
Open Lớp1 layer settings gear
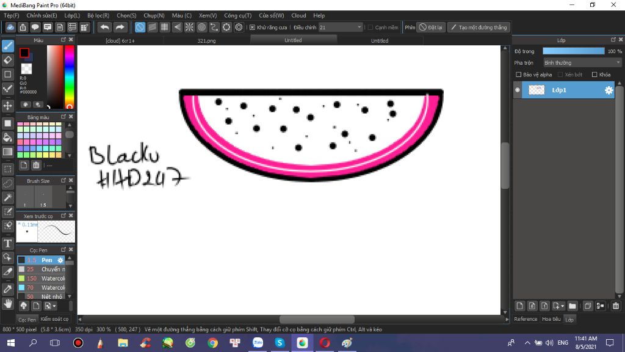coord(609,90)
